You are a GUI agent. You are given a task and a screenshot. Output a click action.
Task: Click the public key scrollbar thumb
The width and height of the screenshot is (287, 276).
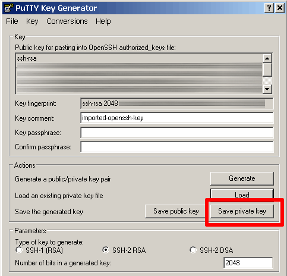(267, 70)
